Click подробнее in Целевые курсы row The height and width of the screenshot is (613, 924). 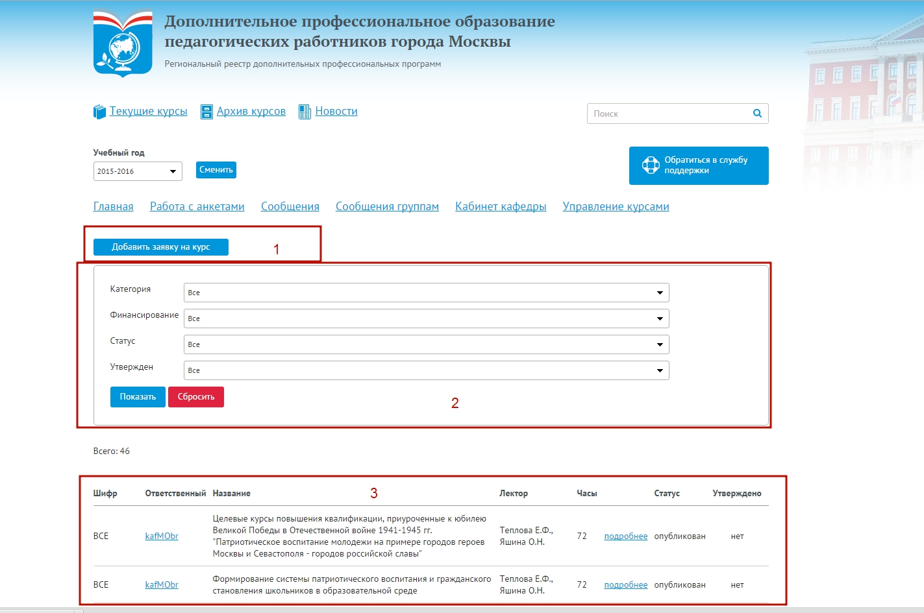pos(626,536)
